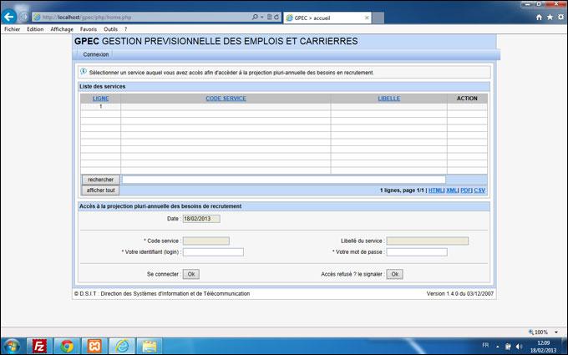Image resolution: width=568 pixels, height=355 pixels.
Task: Export the list via the PDF link
Action: click(x=465, y=190)
